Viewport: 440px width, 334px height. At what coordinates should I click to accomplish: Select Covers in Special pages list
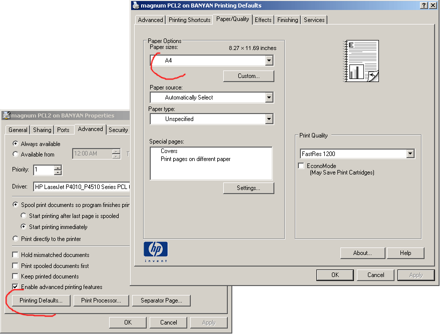[169, 151]
